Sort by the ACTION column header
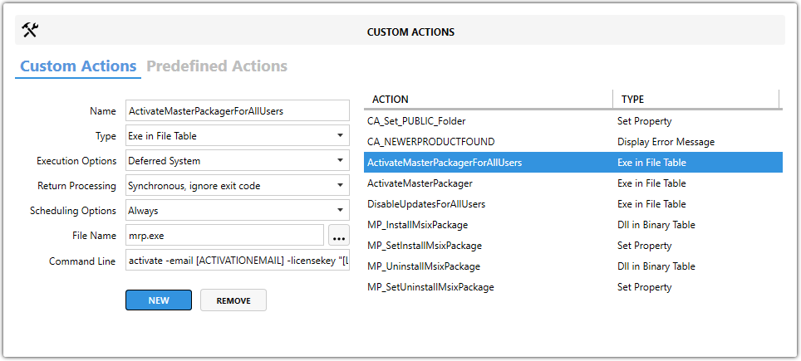Viewport: 801px width, 361px height. point(489,100)
